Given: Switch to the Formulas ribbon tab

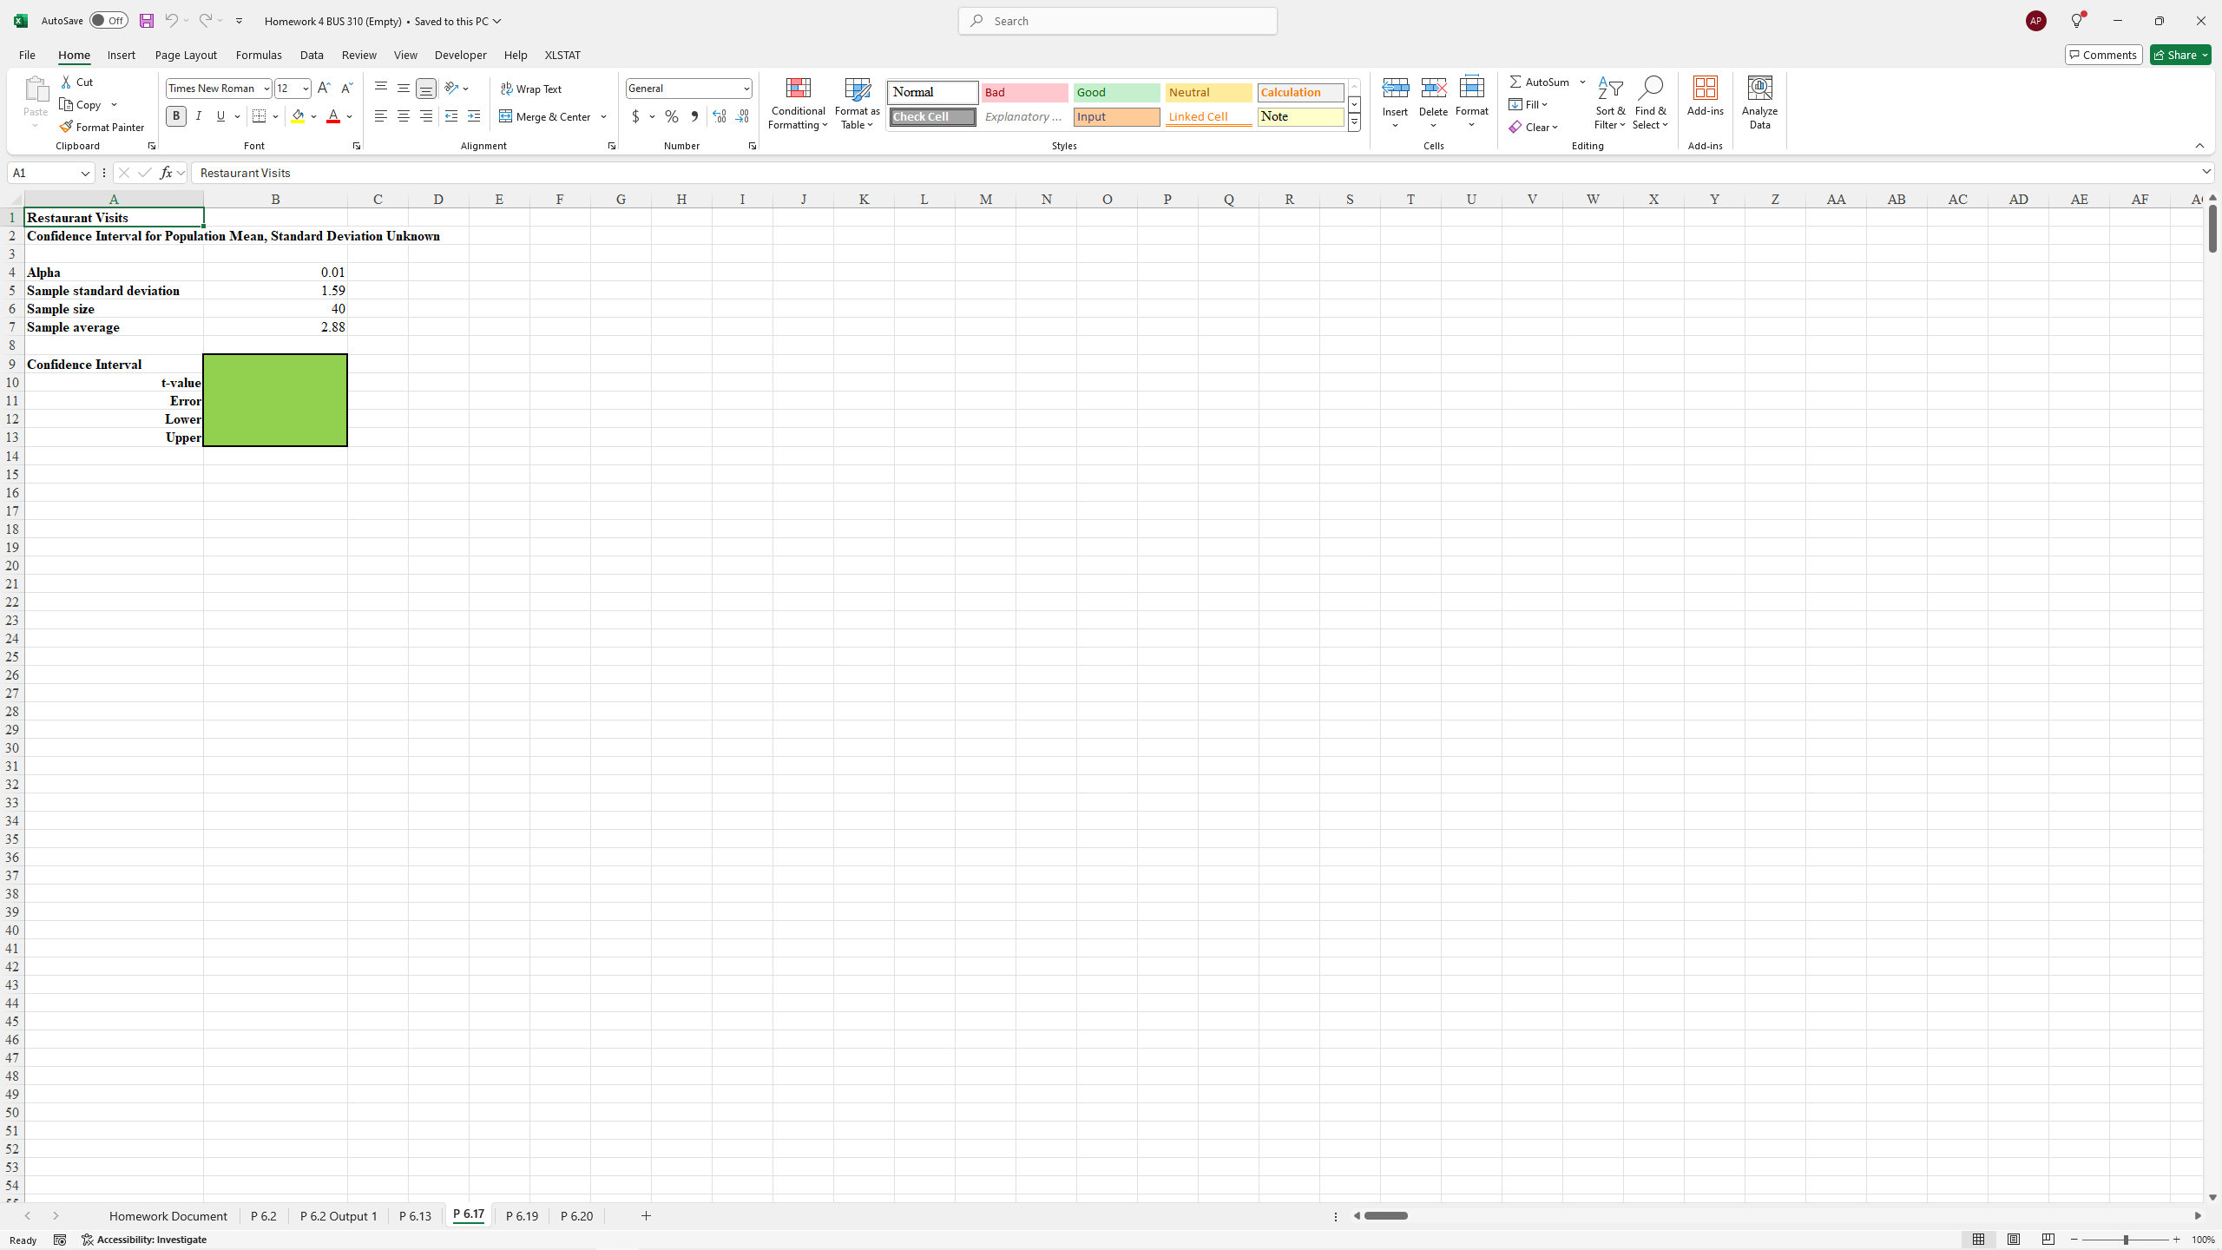Looking at the screenshot, I should (258, 54).
